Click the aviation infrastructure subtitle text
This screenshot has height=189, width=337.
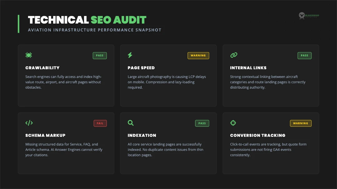94,30
